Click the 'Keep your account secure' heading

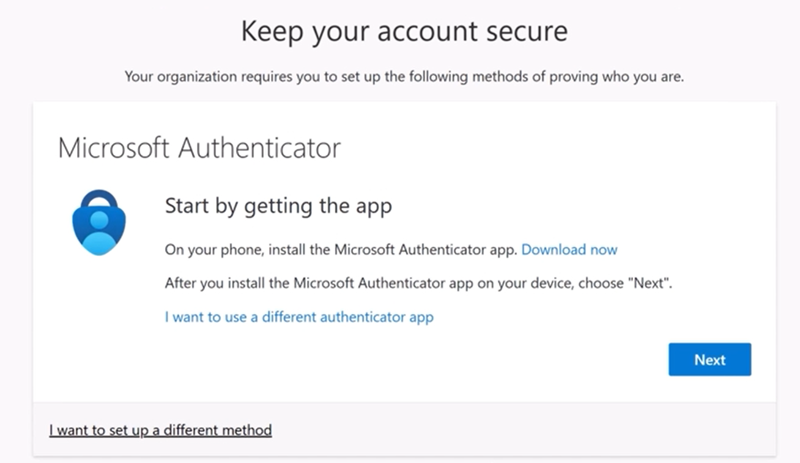pos(404,32)
